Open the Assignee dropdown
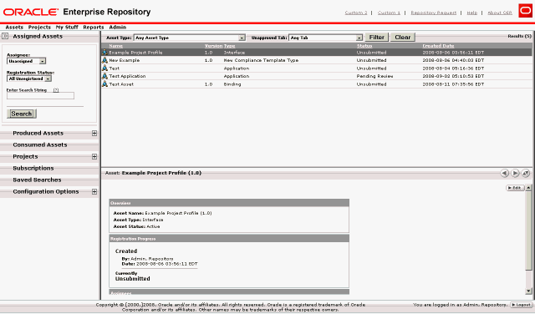Viewport: 535px width, 314px height. point(26,61)
